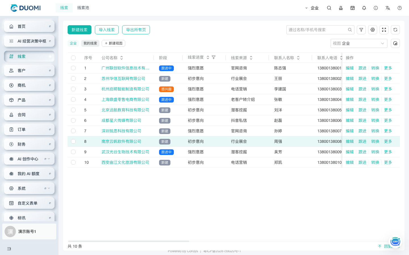The width and height of the screenshot is (409, 255).
Task: Open the info circle icon in header
Action: click(x=376, y=8)
